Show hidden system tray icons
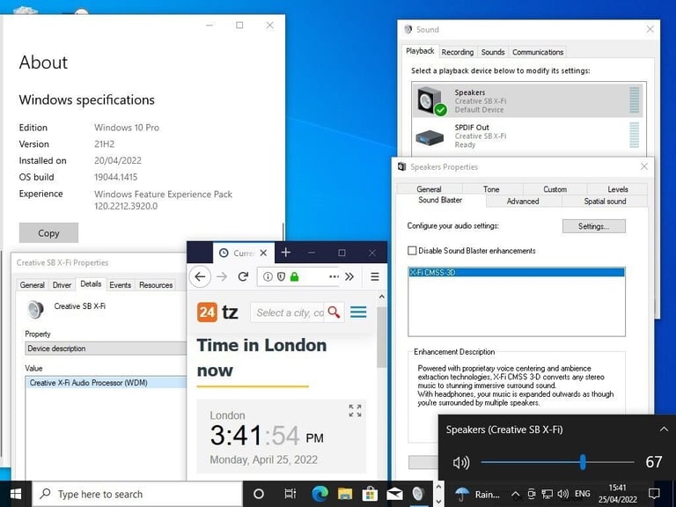Screen dimensions: 676x507 (x=516, y=495)
